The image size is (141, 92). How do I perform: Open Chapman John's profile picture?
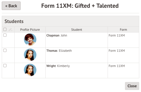pos(30,39)
